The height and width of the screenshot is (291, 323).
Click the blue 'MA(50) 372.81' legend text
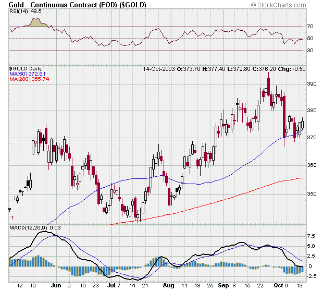coord(28,74)
